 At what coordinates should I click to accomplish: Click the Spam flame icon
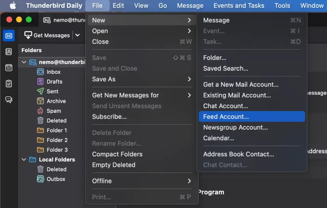point(40,111)
